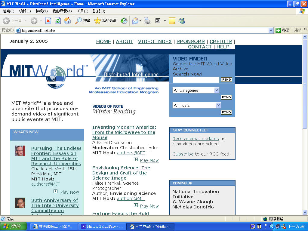Open the 說明 (Help) menu
Screen dimensions: 308x231
99,11
